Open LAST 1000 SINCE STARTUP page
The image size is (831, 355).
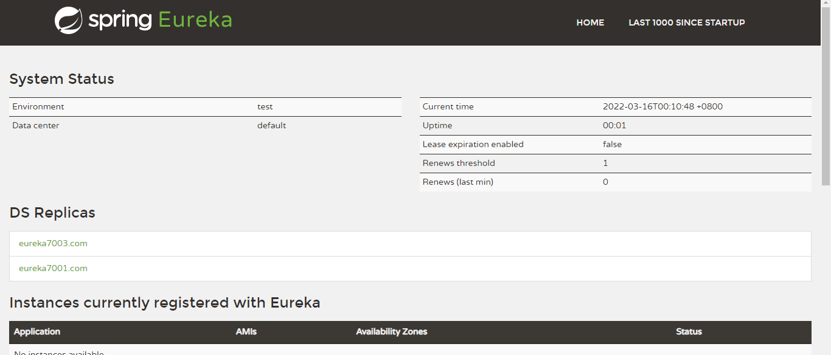(x=687, y=22)
